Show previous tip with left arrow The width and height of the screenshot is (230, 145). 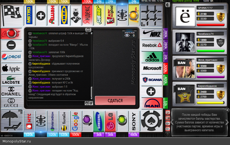click(172, 122)
